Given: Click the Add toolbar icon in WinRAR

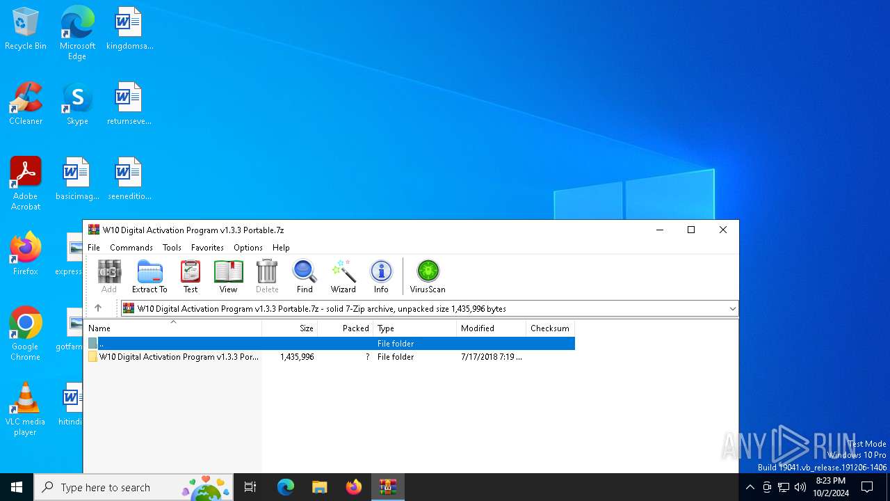Looking at the screenshot, I should click(x=109, y=276).
